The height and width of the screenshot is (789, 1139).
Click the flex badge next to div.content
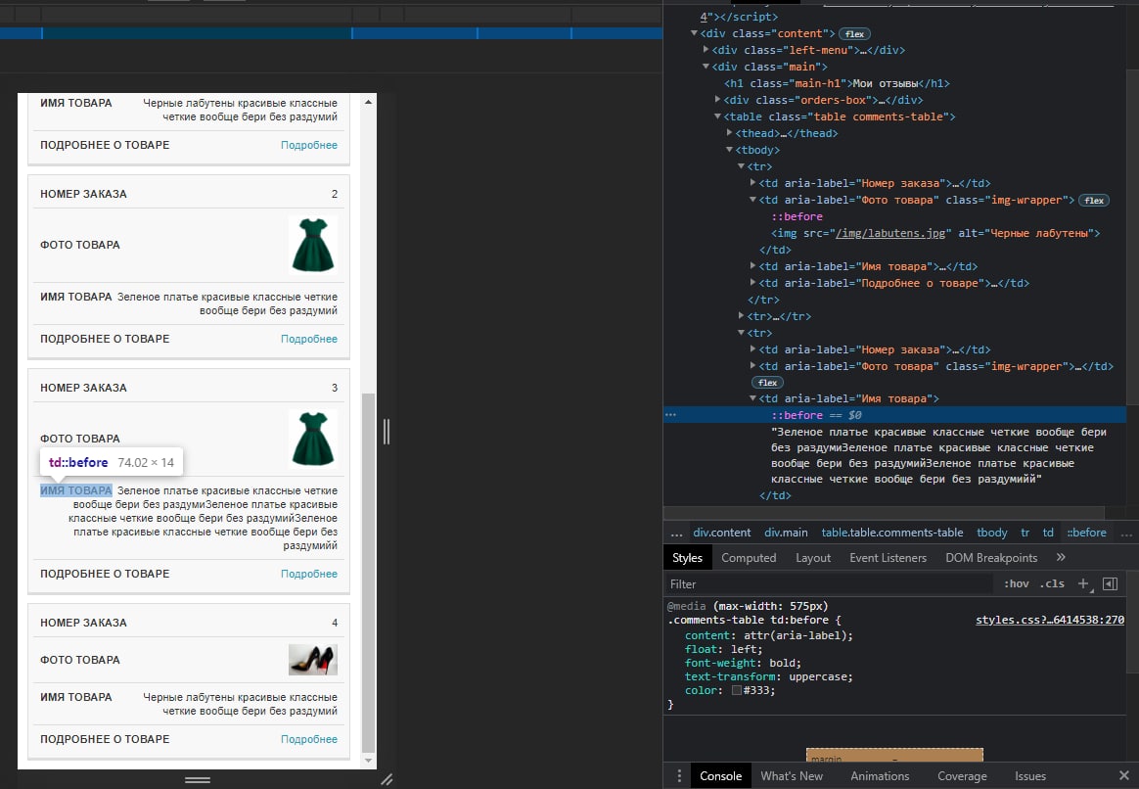(x=854, y=34)
